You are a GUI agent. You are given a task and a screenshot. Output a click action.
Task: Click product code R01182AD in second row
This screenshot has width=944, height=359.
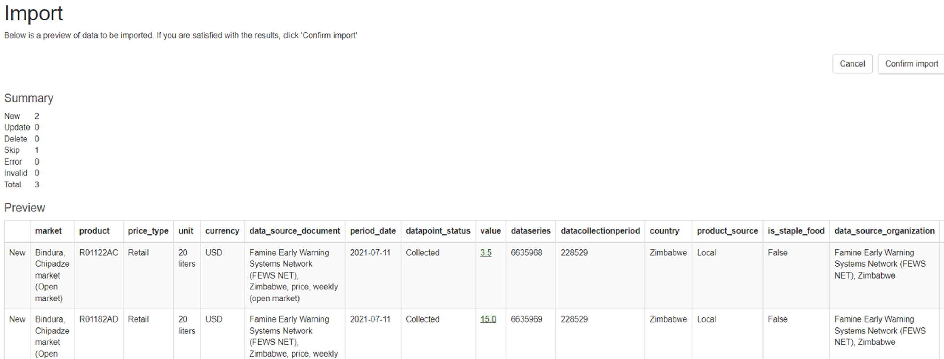click(x=98, y=319)
